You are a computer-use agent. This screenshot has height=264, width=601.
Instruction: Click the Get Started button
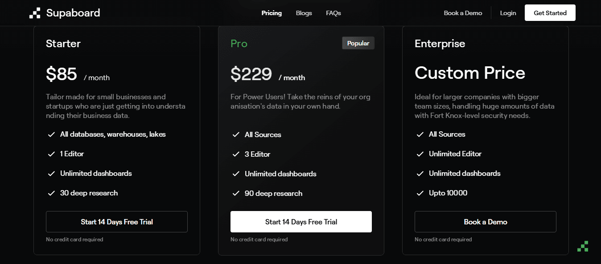tap(550, 12)
